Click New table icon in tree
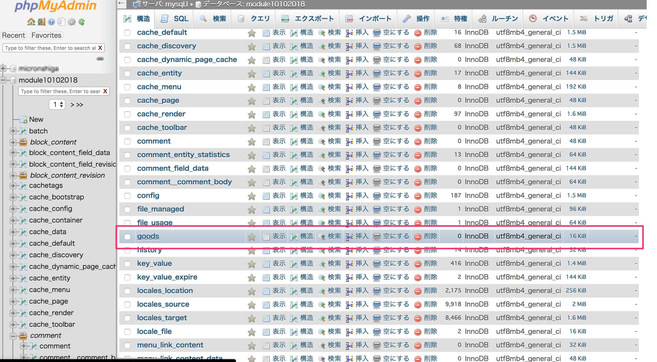Viewport: 657px width, 362px height. [x=23, y=119]
